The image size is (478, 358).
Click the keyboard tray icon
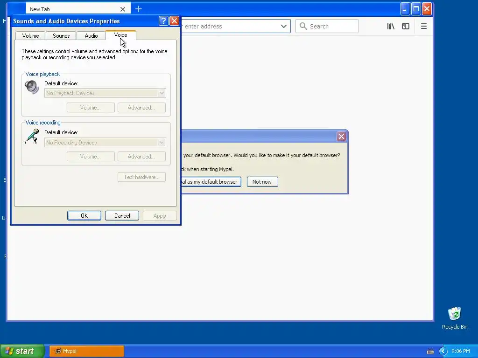[430, 351]
